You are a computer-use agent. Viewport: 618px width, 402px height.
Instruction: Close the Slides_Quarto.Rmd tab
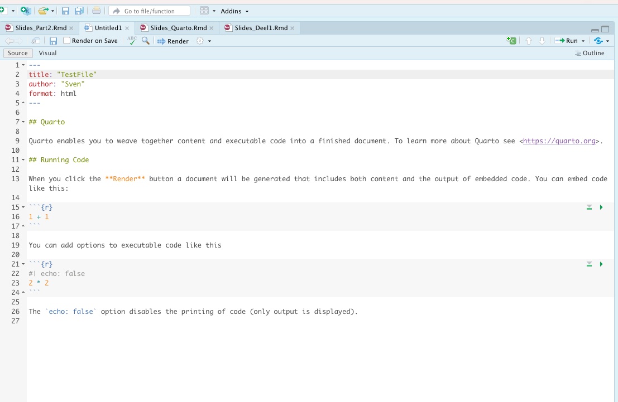point(212,28)
